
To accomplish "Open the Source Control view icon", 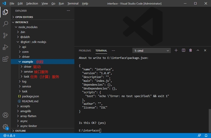I will click(5, 36).
